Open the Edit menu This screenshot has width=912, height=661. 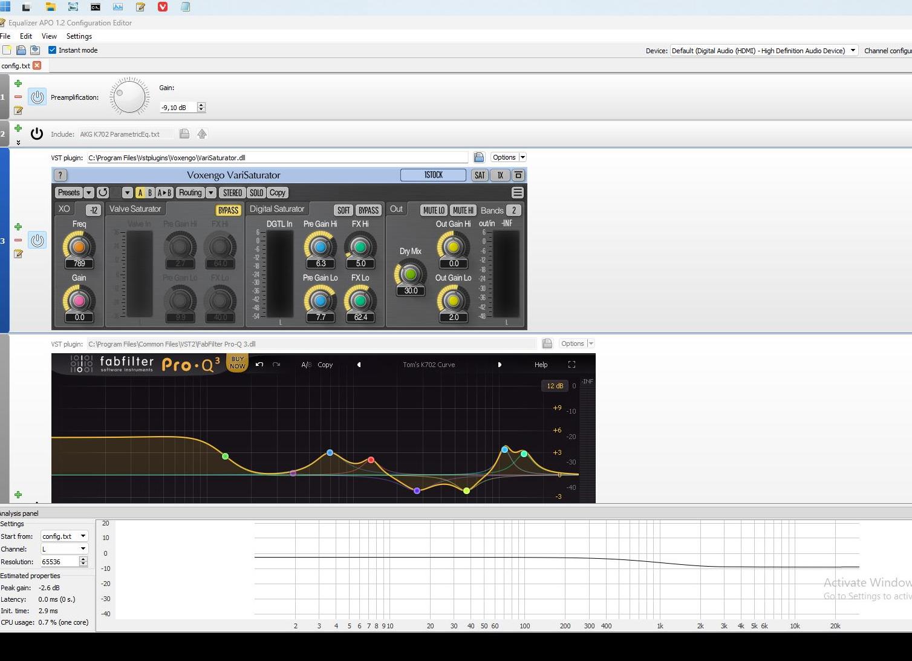point(26,36)
